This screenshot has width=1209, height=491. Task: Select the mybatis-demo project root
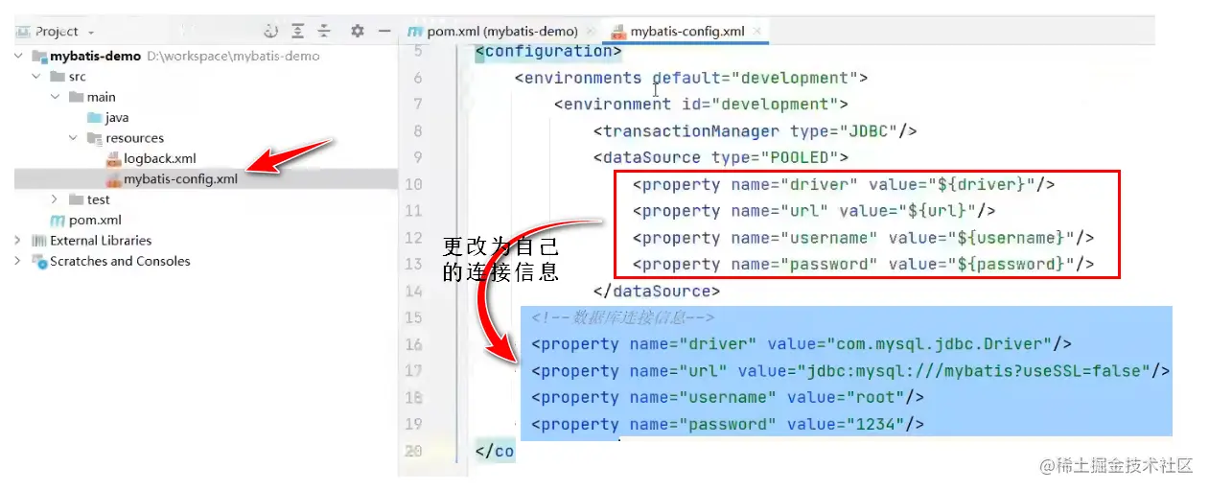[96, 56]
